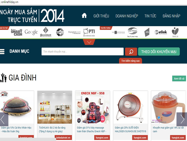Open the Tin Tức menu item
This screenshot has height=141, width=187.
point(150,16)
